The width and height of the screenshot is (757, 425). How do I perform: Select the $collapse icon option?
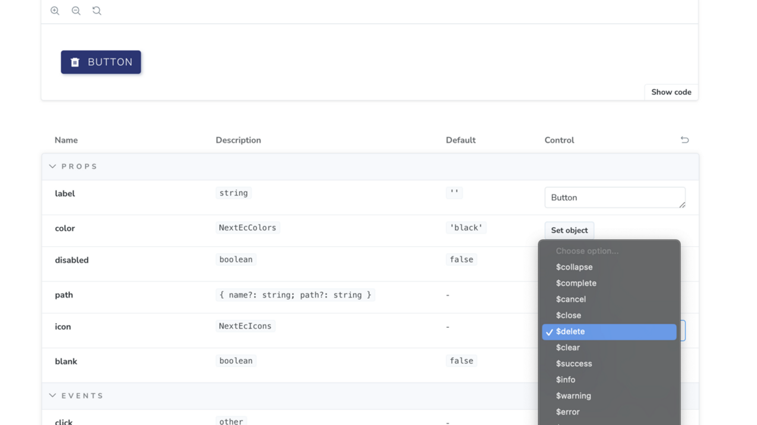[574, 267]
